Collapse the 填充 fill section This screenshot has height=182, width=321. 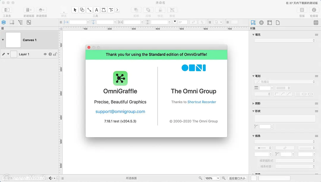[x=253, y=34]
